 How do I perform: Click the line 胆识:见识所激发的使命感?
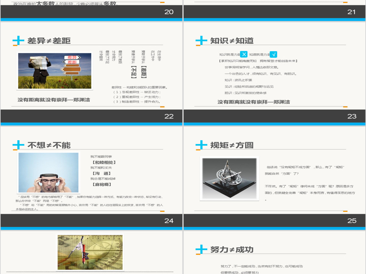tap(246, 93)
